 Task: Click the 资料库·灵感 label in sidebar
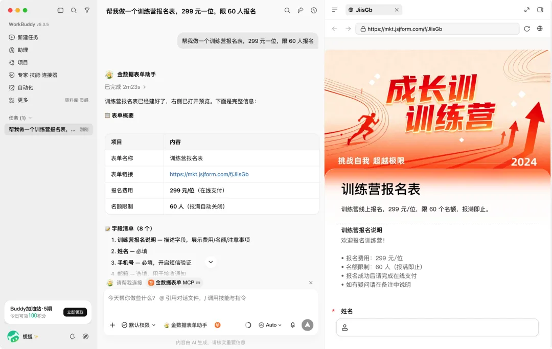[x=77, y=100]
